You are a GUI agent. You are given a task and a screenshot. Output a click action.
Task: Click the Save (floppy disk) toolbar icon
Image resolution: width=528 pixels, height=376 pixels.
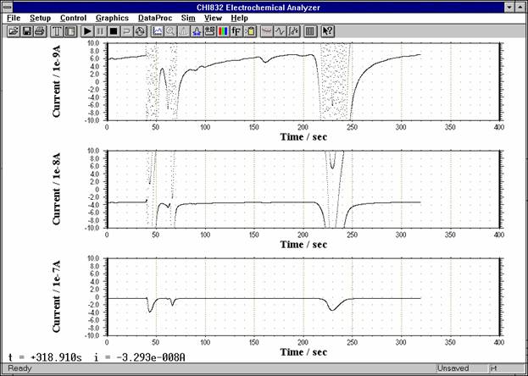26,31
